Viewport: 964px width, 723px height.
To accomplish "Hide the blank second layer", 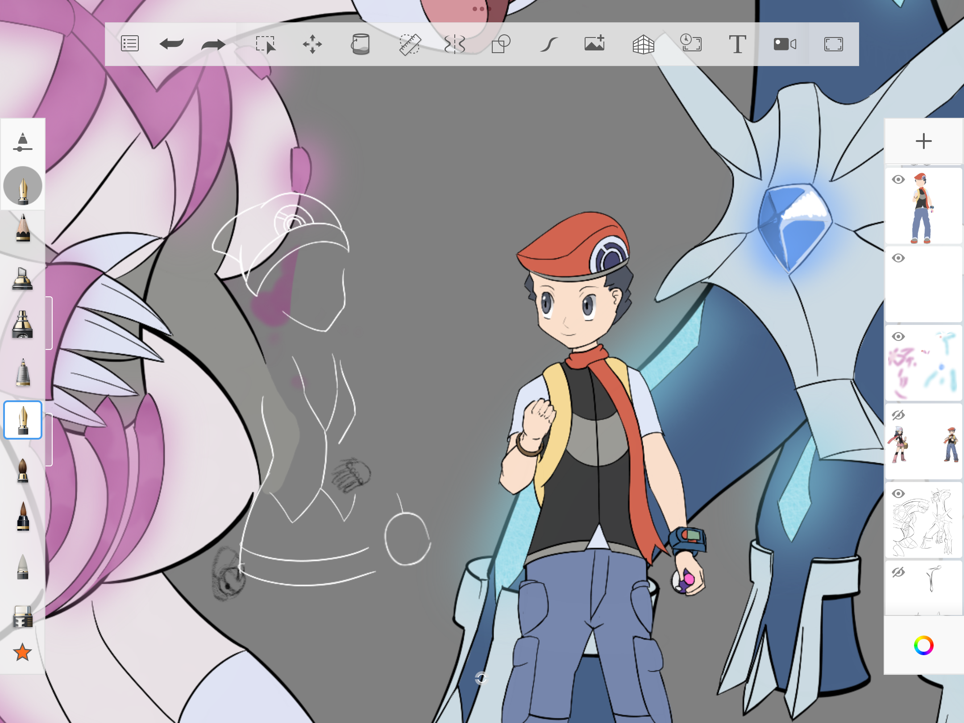I will pyautogui.click(x=898, y=258).
